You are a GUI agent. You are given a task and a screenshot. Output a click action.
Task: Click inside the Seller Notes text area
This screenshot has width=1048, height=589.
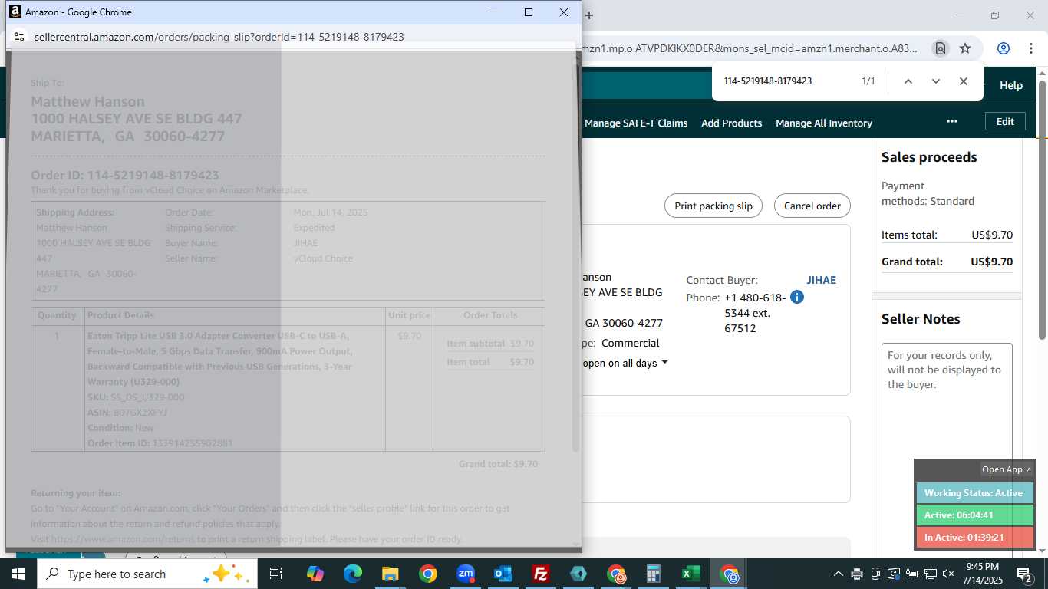pos(947,451)
